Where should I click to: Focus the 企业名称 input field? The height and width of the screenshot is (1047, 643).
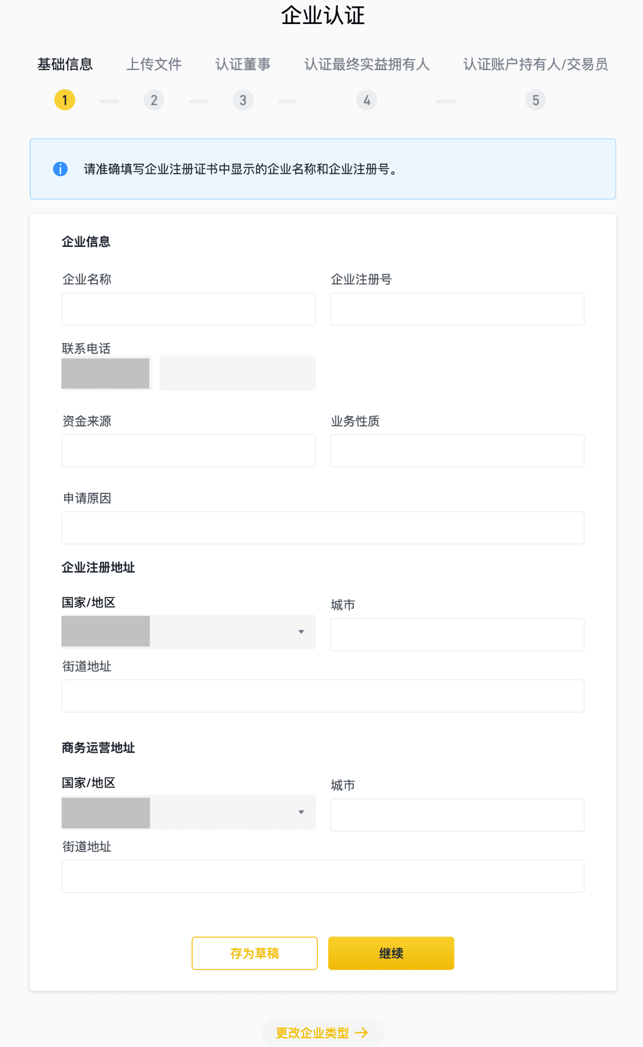point(188,309)
